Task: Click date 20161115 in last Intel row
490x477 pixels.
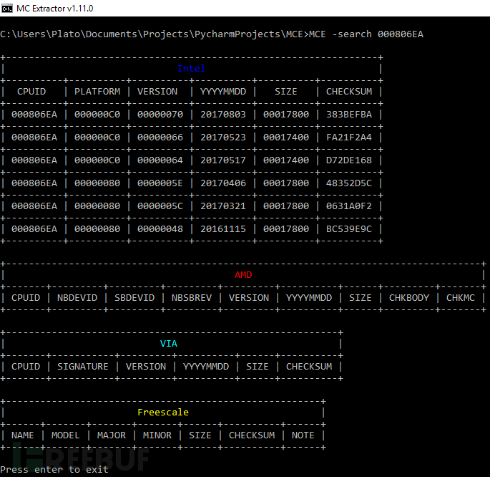Action: pos(223,229)
